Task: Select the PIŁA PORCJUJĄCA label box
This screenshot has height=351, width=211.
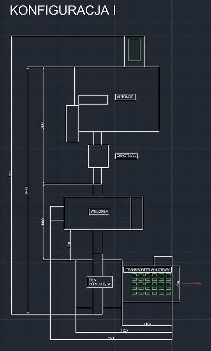Action: tap(99, 282)
